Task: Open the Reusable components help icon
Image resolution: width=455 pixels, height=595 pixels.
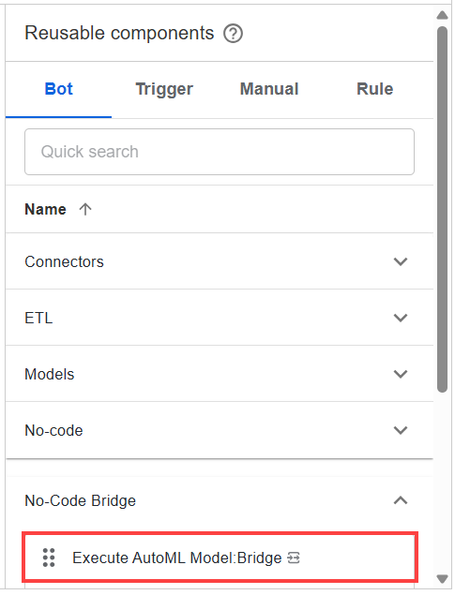Action: [233, 34]
